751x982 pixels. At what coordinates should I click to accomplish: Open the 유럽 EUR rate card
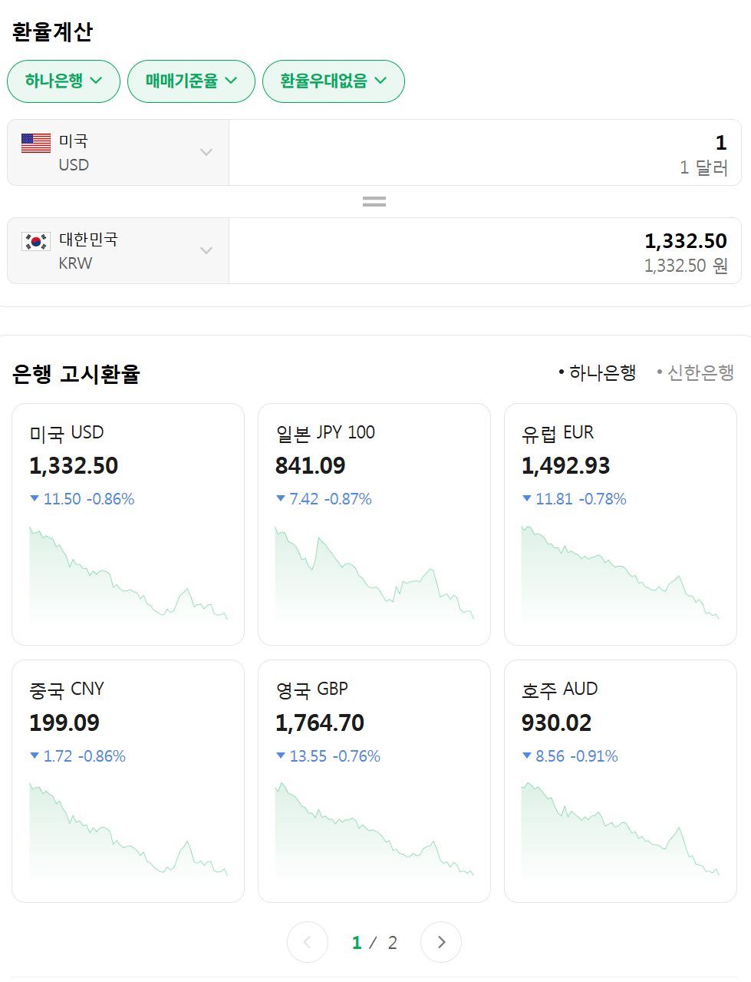[x=621, y=524]
